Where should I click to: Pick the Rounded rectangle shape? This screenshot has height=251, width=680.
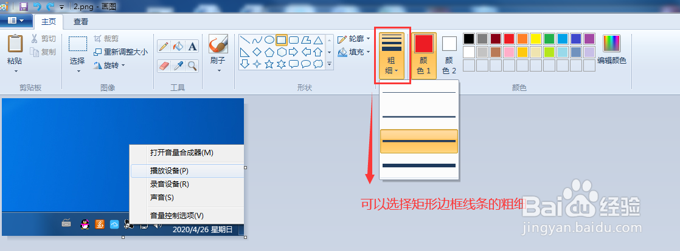tap(294, 40)
